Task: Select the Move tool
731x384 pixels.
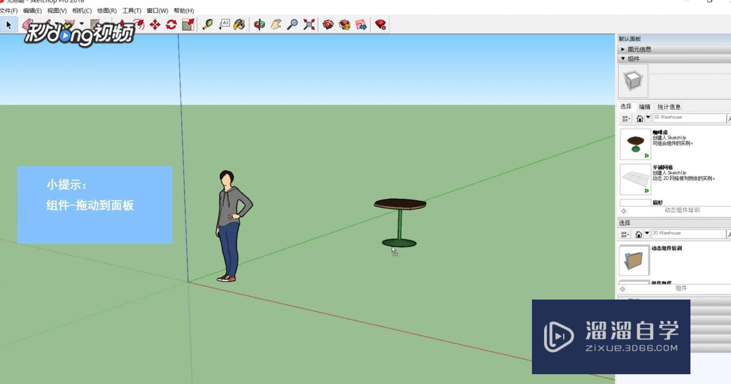Action: (155, 25)
